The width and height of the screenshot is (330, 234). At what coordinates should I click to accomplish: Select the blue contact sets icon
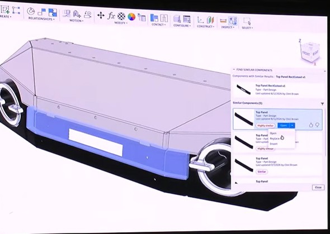pos(154,18)
